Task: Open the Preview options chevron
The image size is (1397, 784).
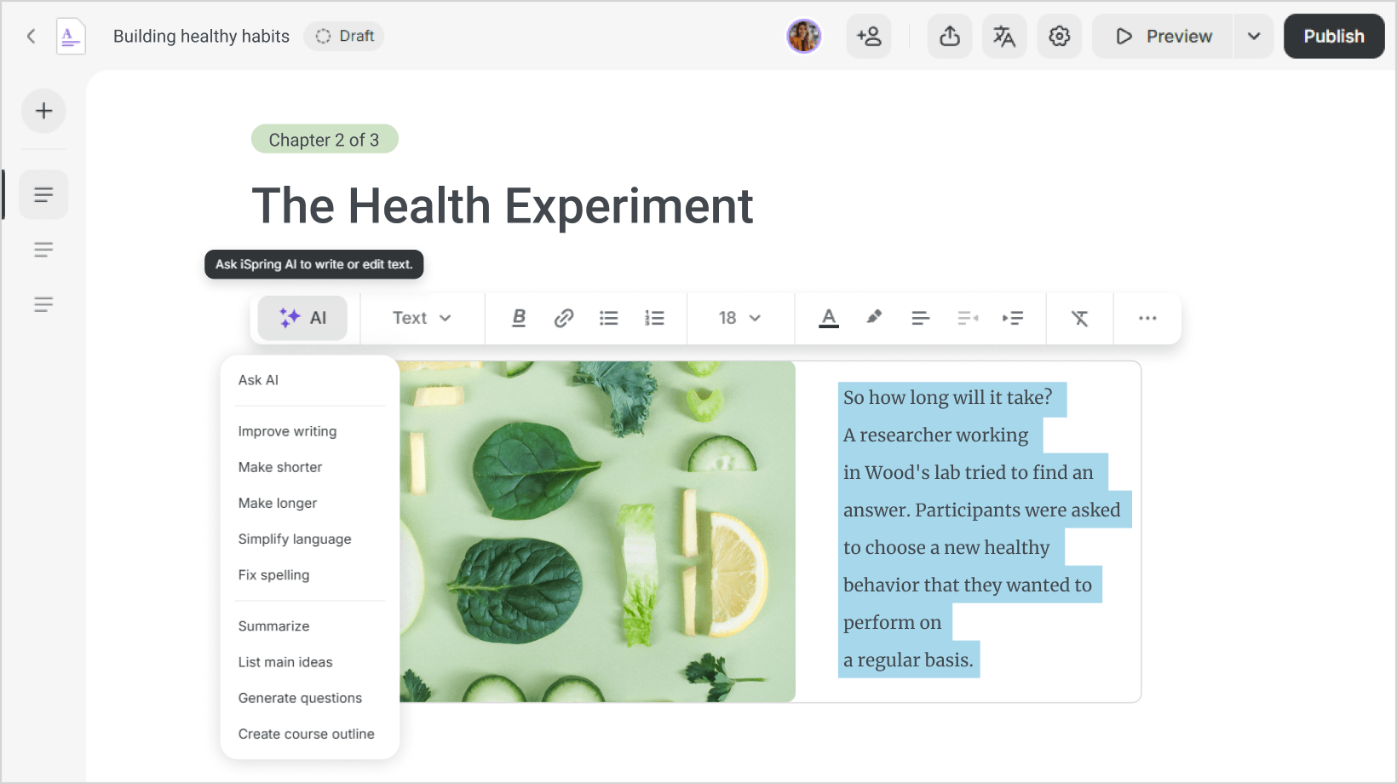Action: pos(1253,36)
